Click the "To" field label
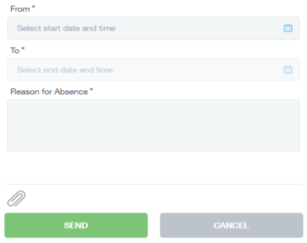The image size is (307, 243). (x=14, y=51)
